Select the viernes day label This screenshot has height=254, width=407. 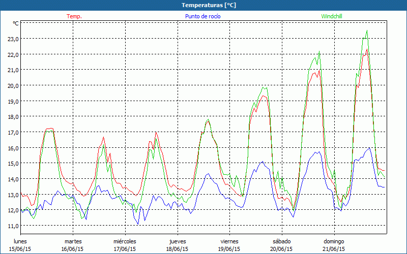pos(229,241)
